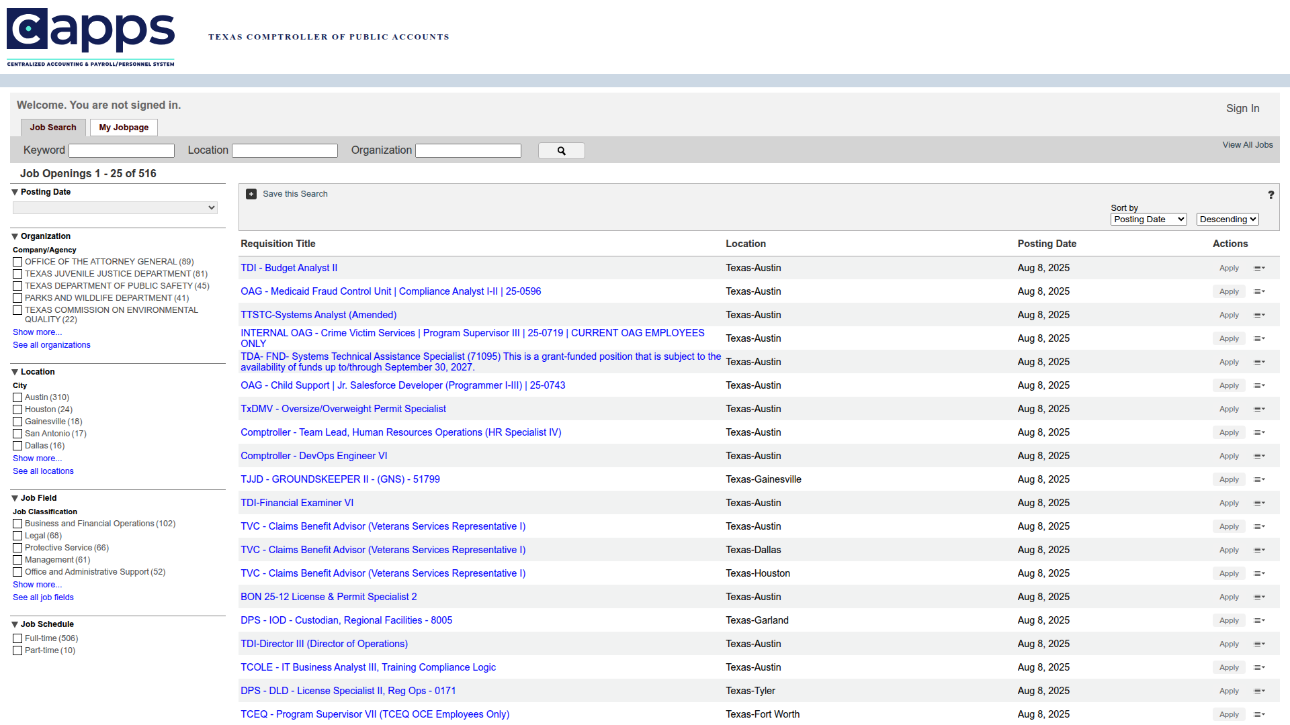Collapse the Organization section
This screenshot has width=1290, height=725.
tap(15, 236)
